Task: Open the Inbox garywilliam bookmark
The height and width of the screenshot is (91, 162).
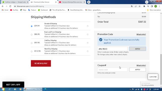Action: coord(93,10)
